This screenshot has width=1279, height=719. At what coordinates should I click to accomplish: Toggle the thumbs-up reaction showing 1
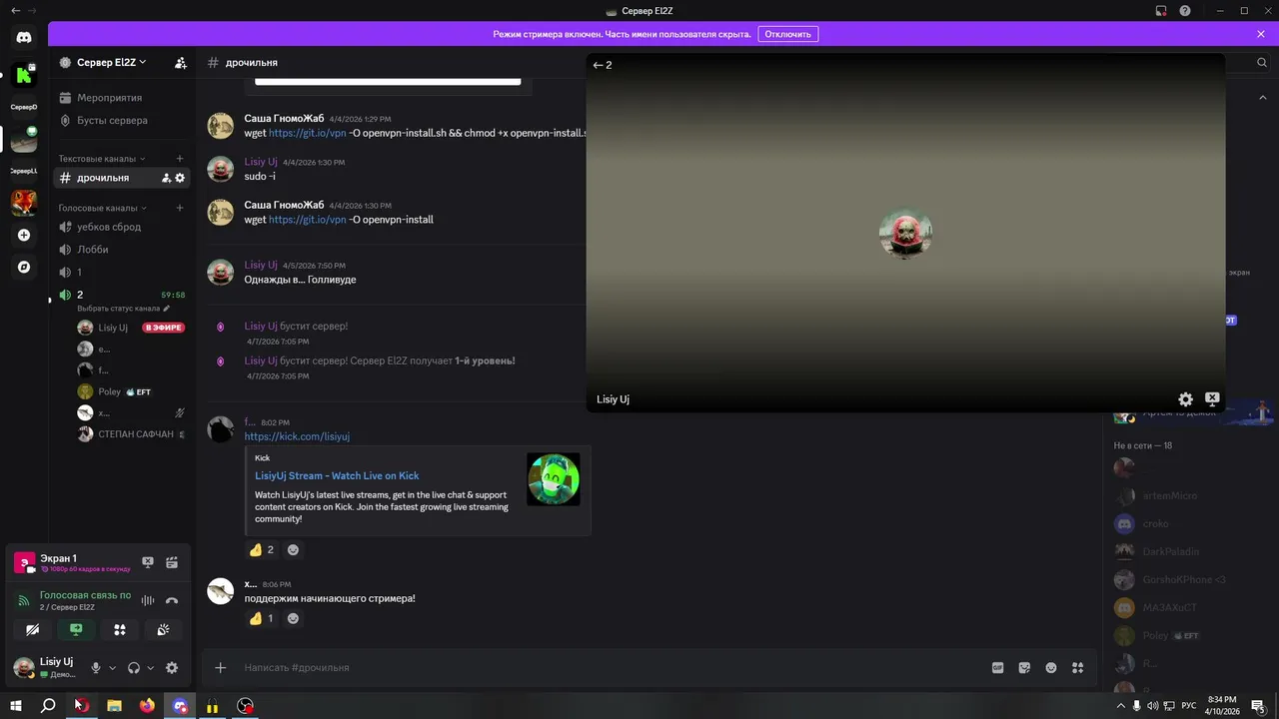click(x=262, y=618)
